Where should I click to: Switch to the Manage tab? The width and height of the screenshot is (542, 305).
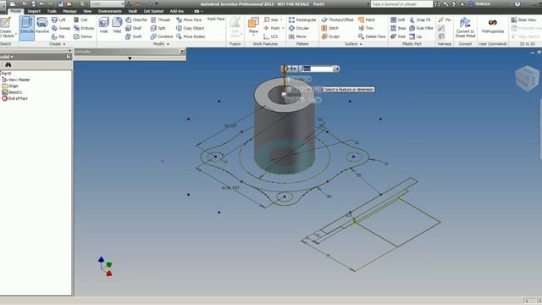69,11
